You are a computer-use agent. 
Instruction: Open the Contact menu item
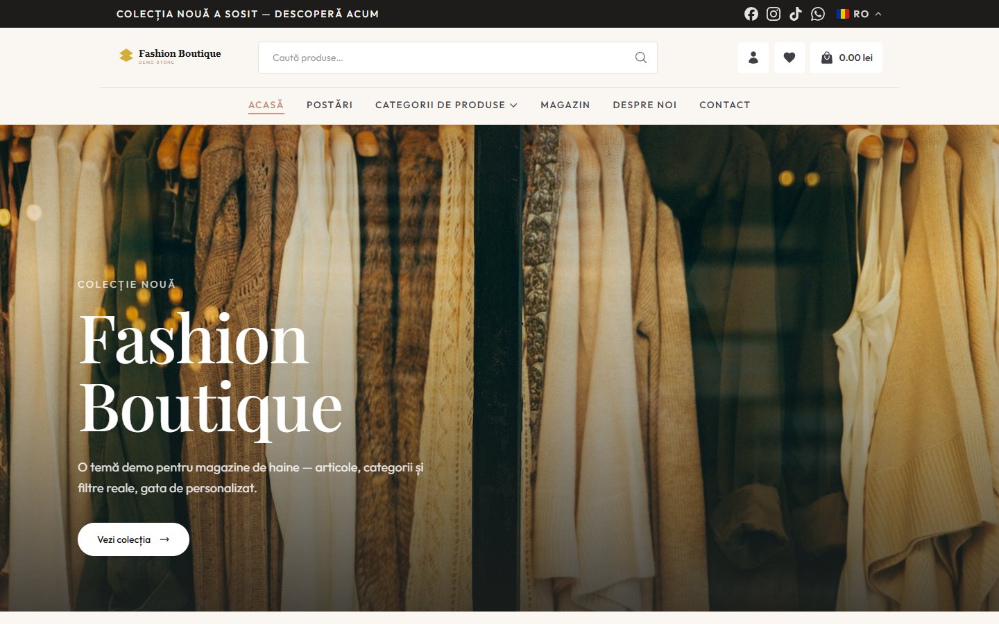[x=725, y=105]
